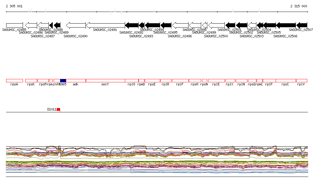Select the black SAOUHSC_02494 gene arrow
Screen dimensions: 314x187
click(152, 25)
